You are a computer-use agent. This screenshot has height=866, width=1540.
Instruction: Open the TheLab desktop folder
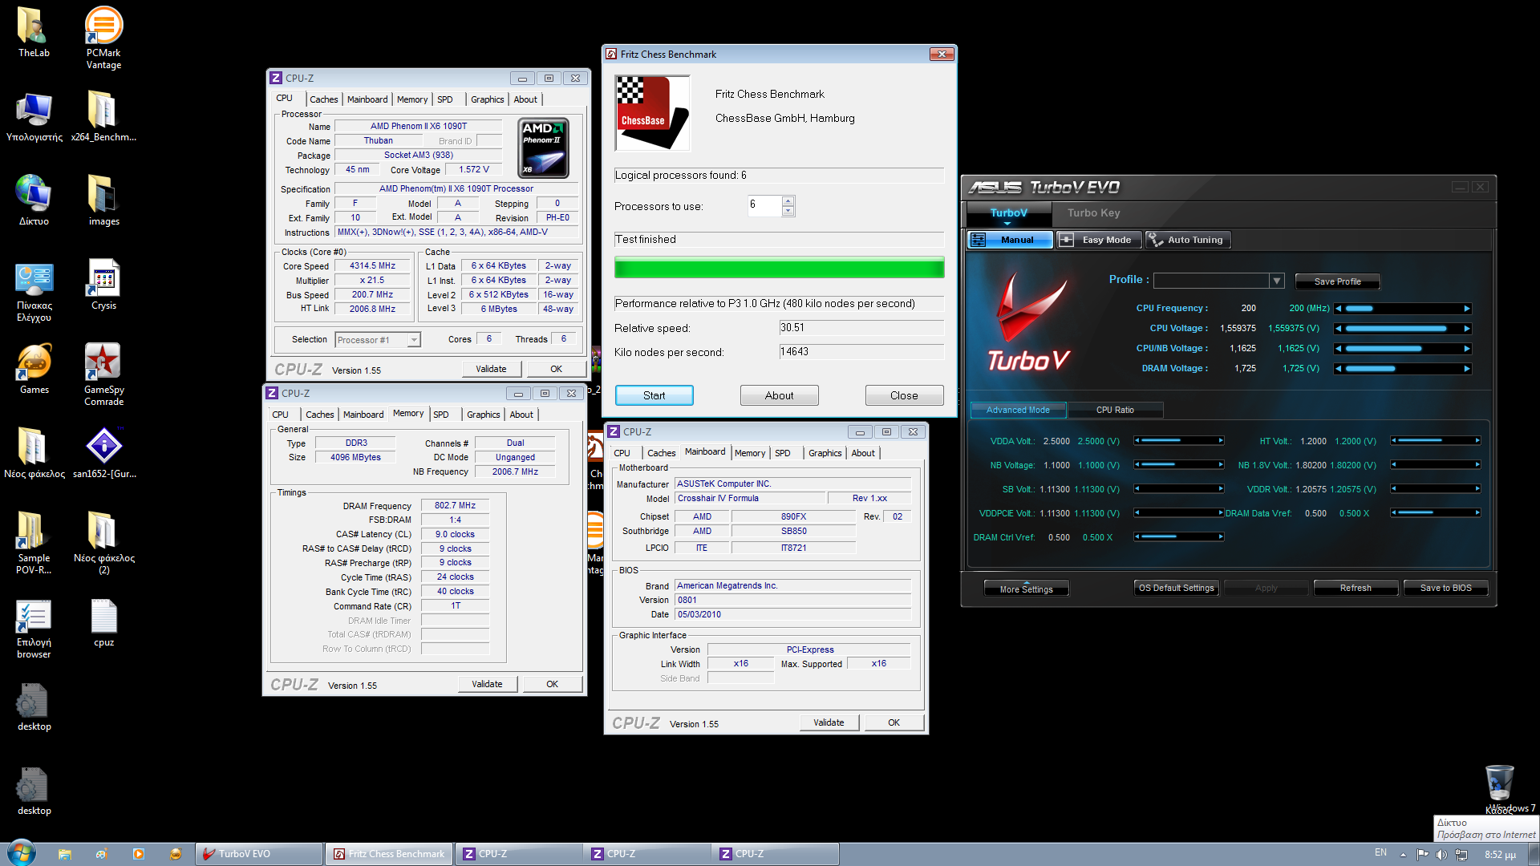(x=34, y=32)
